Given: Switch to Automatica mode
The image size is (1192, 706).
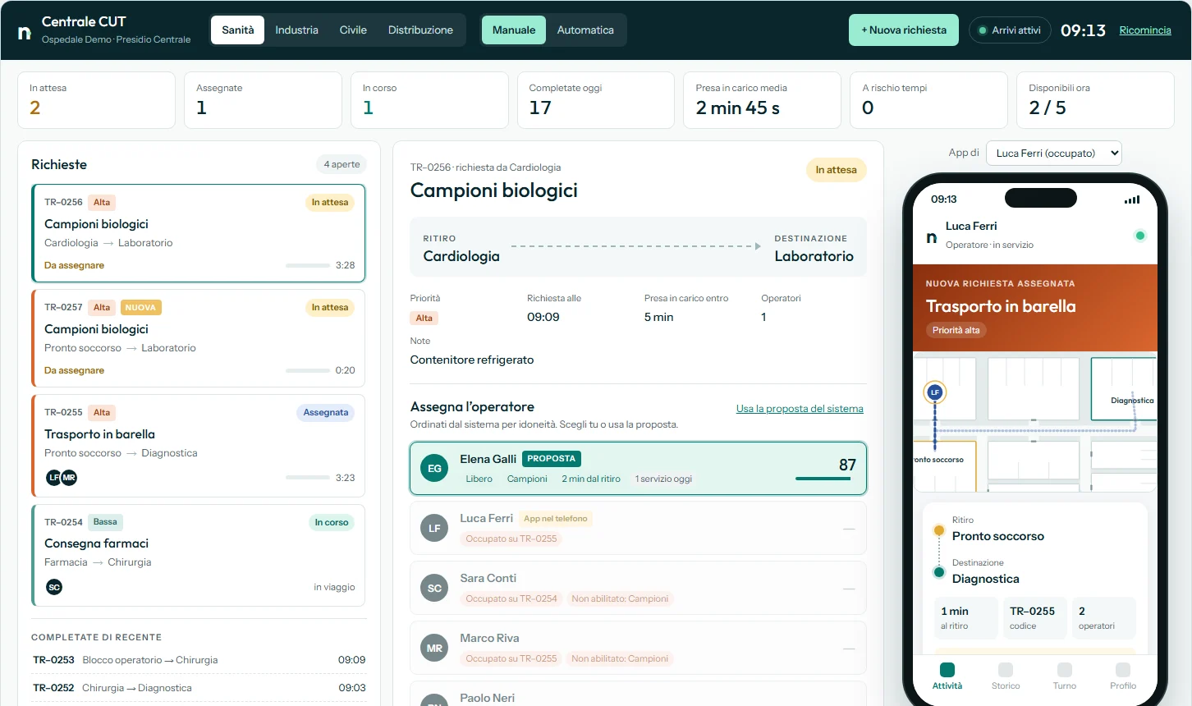Looking at the screenshot, I should [585, 30].
